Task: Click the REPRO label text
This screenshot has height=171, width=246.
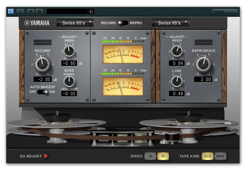Action: 136,23
